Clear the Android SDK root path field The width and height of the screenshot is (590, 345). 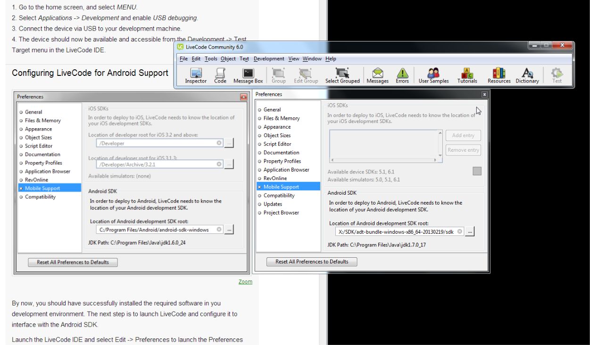click(460, 231)
